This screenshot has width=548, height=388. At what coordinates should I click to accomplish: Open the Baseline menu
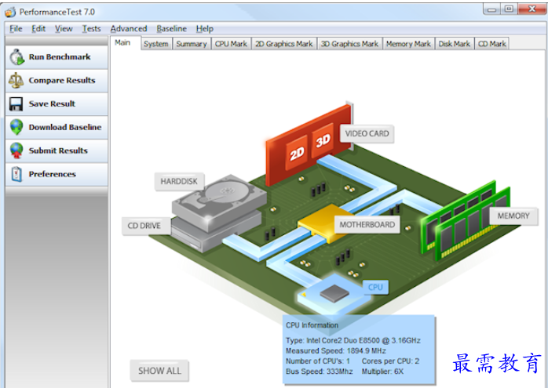(171, 29)
